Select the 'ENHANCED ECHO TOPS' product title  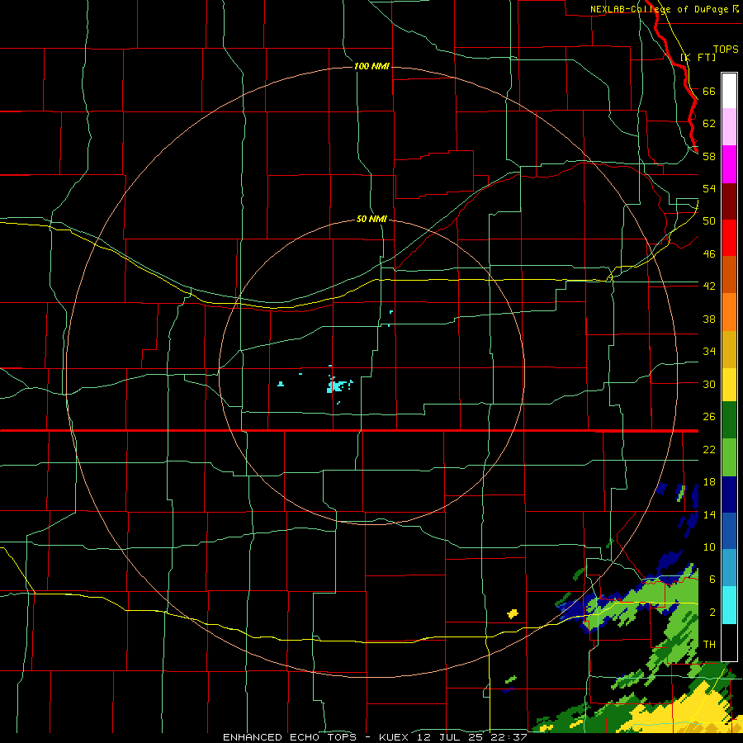[x=290, y=737]
